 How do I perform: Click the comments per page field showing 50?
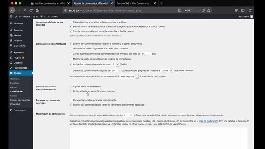click(116, 70)
